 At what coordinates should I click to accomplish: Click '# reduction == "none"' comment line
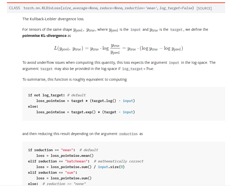click(64, 184)
